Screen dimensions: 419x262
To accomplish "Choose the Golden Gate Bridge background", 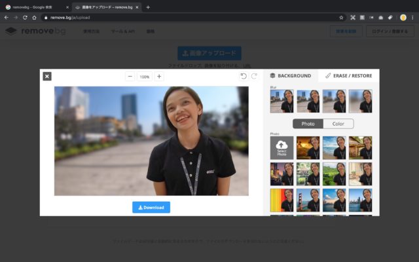I will pyautogui.click(x=308, y=200).
